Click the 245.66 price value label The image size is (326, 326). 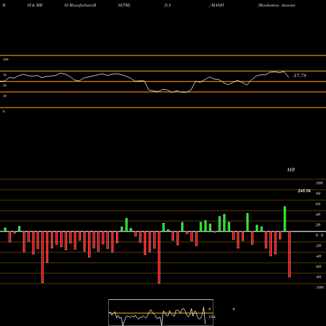pyautogui.click(x=304, y=191)
